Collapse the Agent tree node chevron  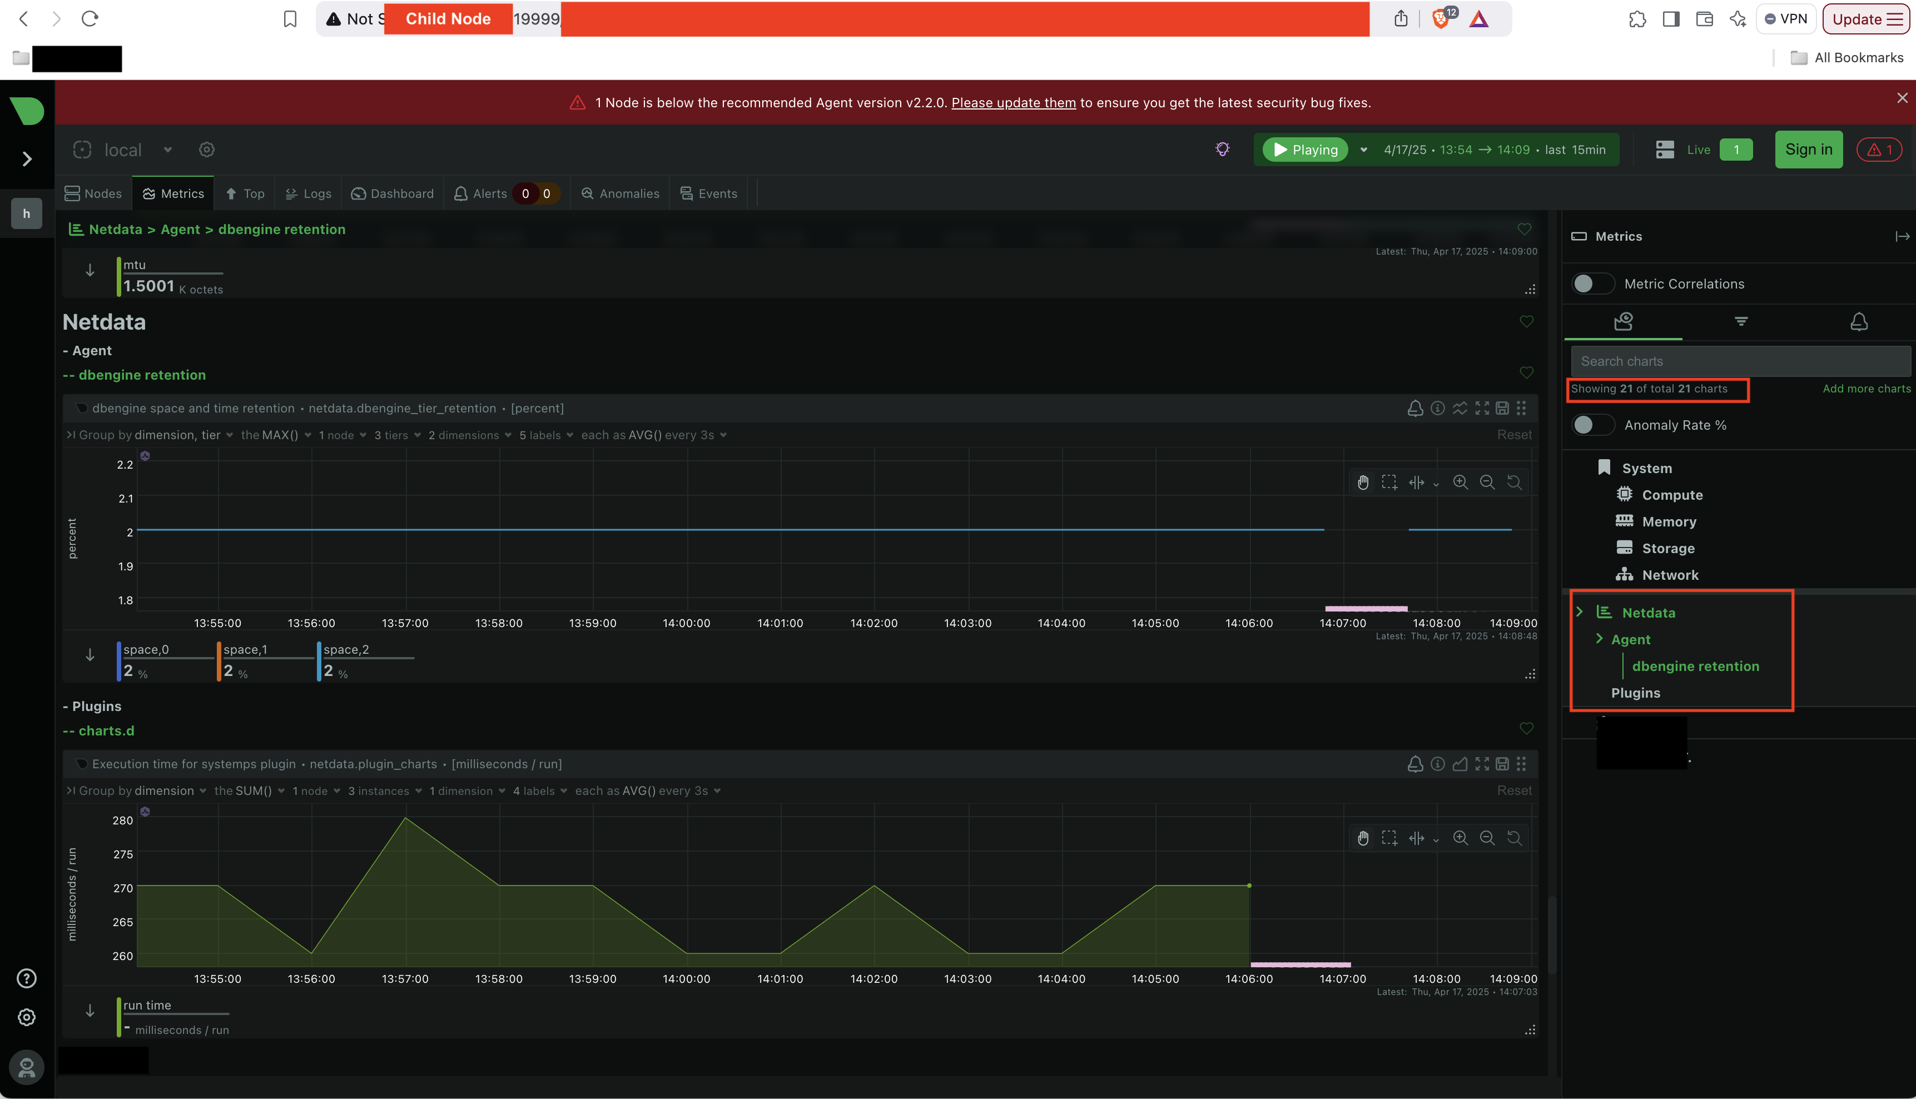tap(1599, 639)
